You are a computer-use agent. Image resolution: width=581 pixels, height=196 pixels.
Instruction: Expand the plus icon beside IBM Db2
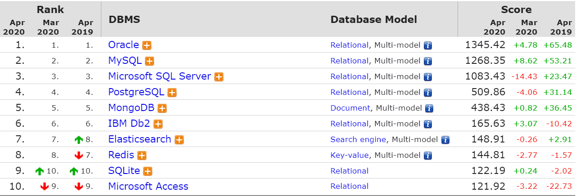[158, 124]
